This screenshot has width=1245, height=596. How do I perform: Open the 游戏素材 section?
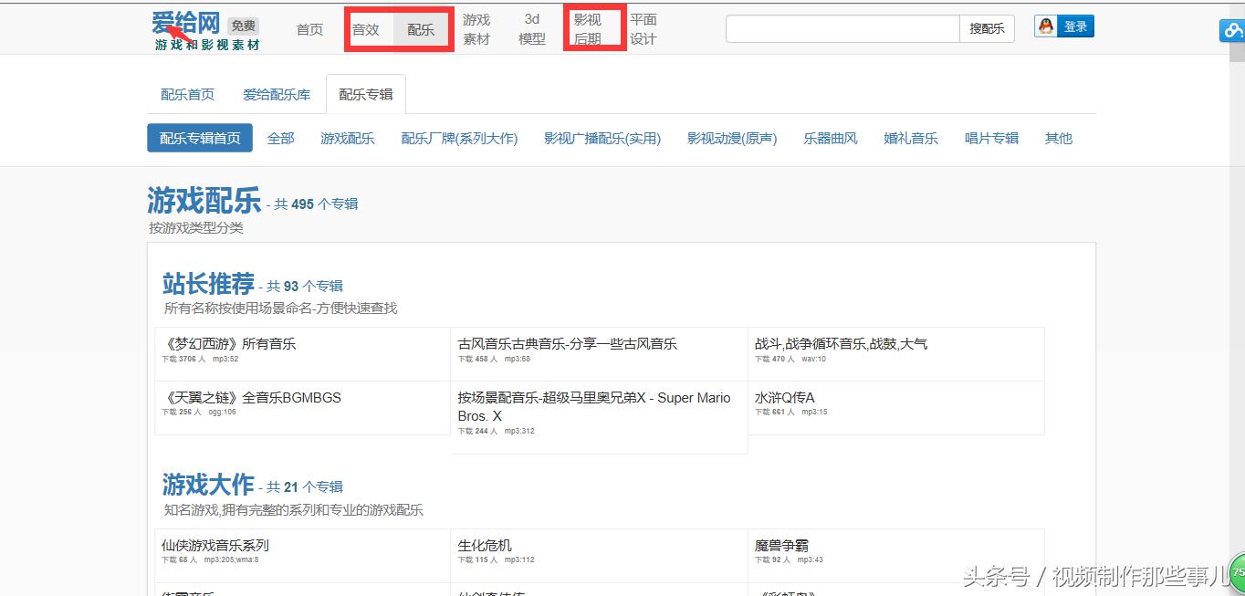pos(476,27)
